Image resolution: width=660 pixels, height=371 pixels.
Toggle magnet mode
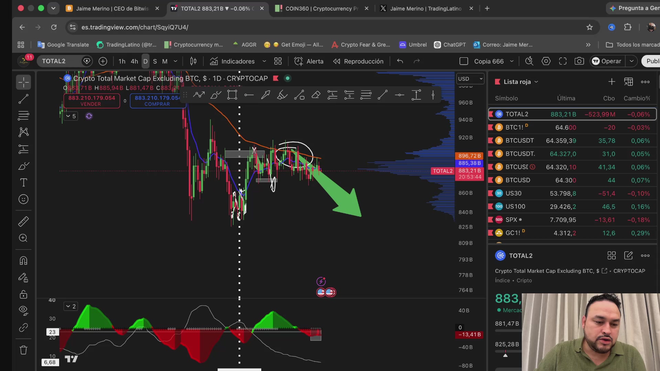(23, 261)
